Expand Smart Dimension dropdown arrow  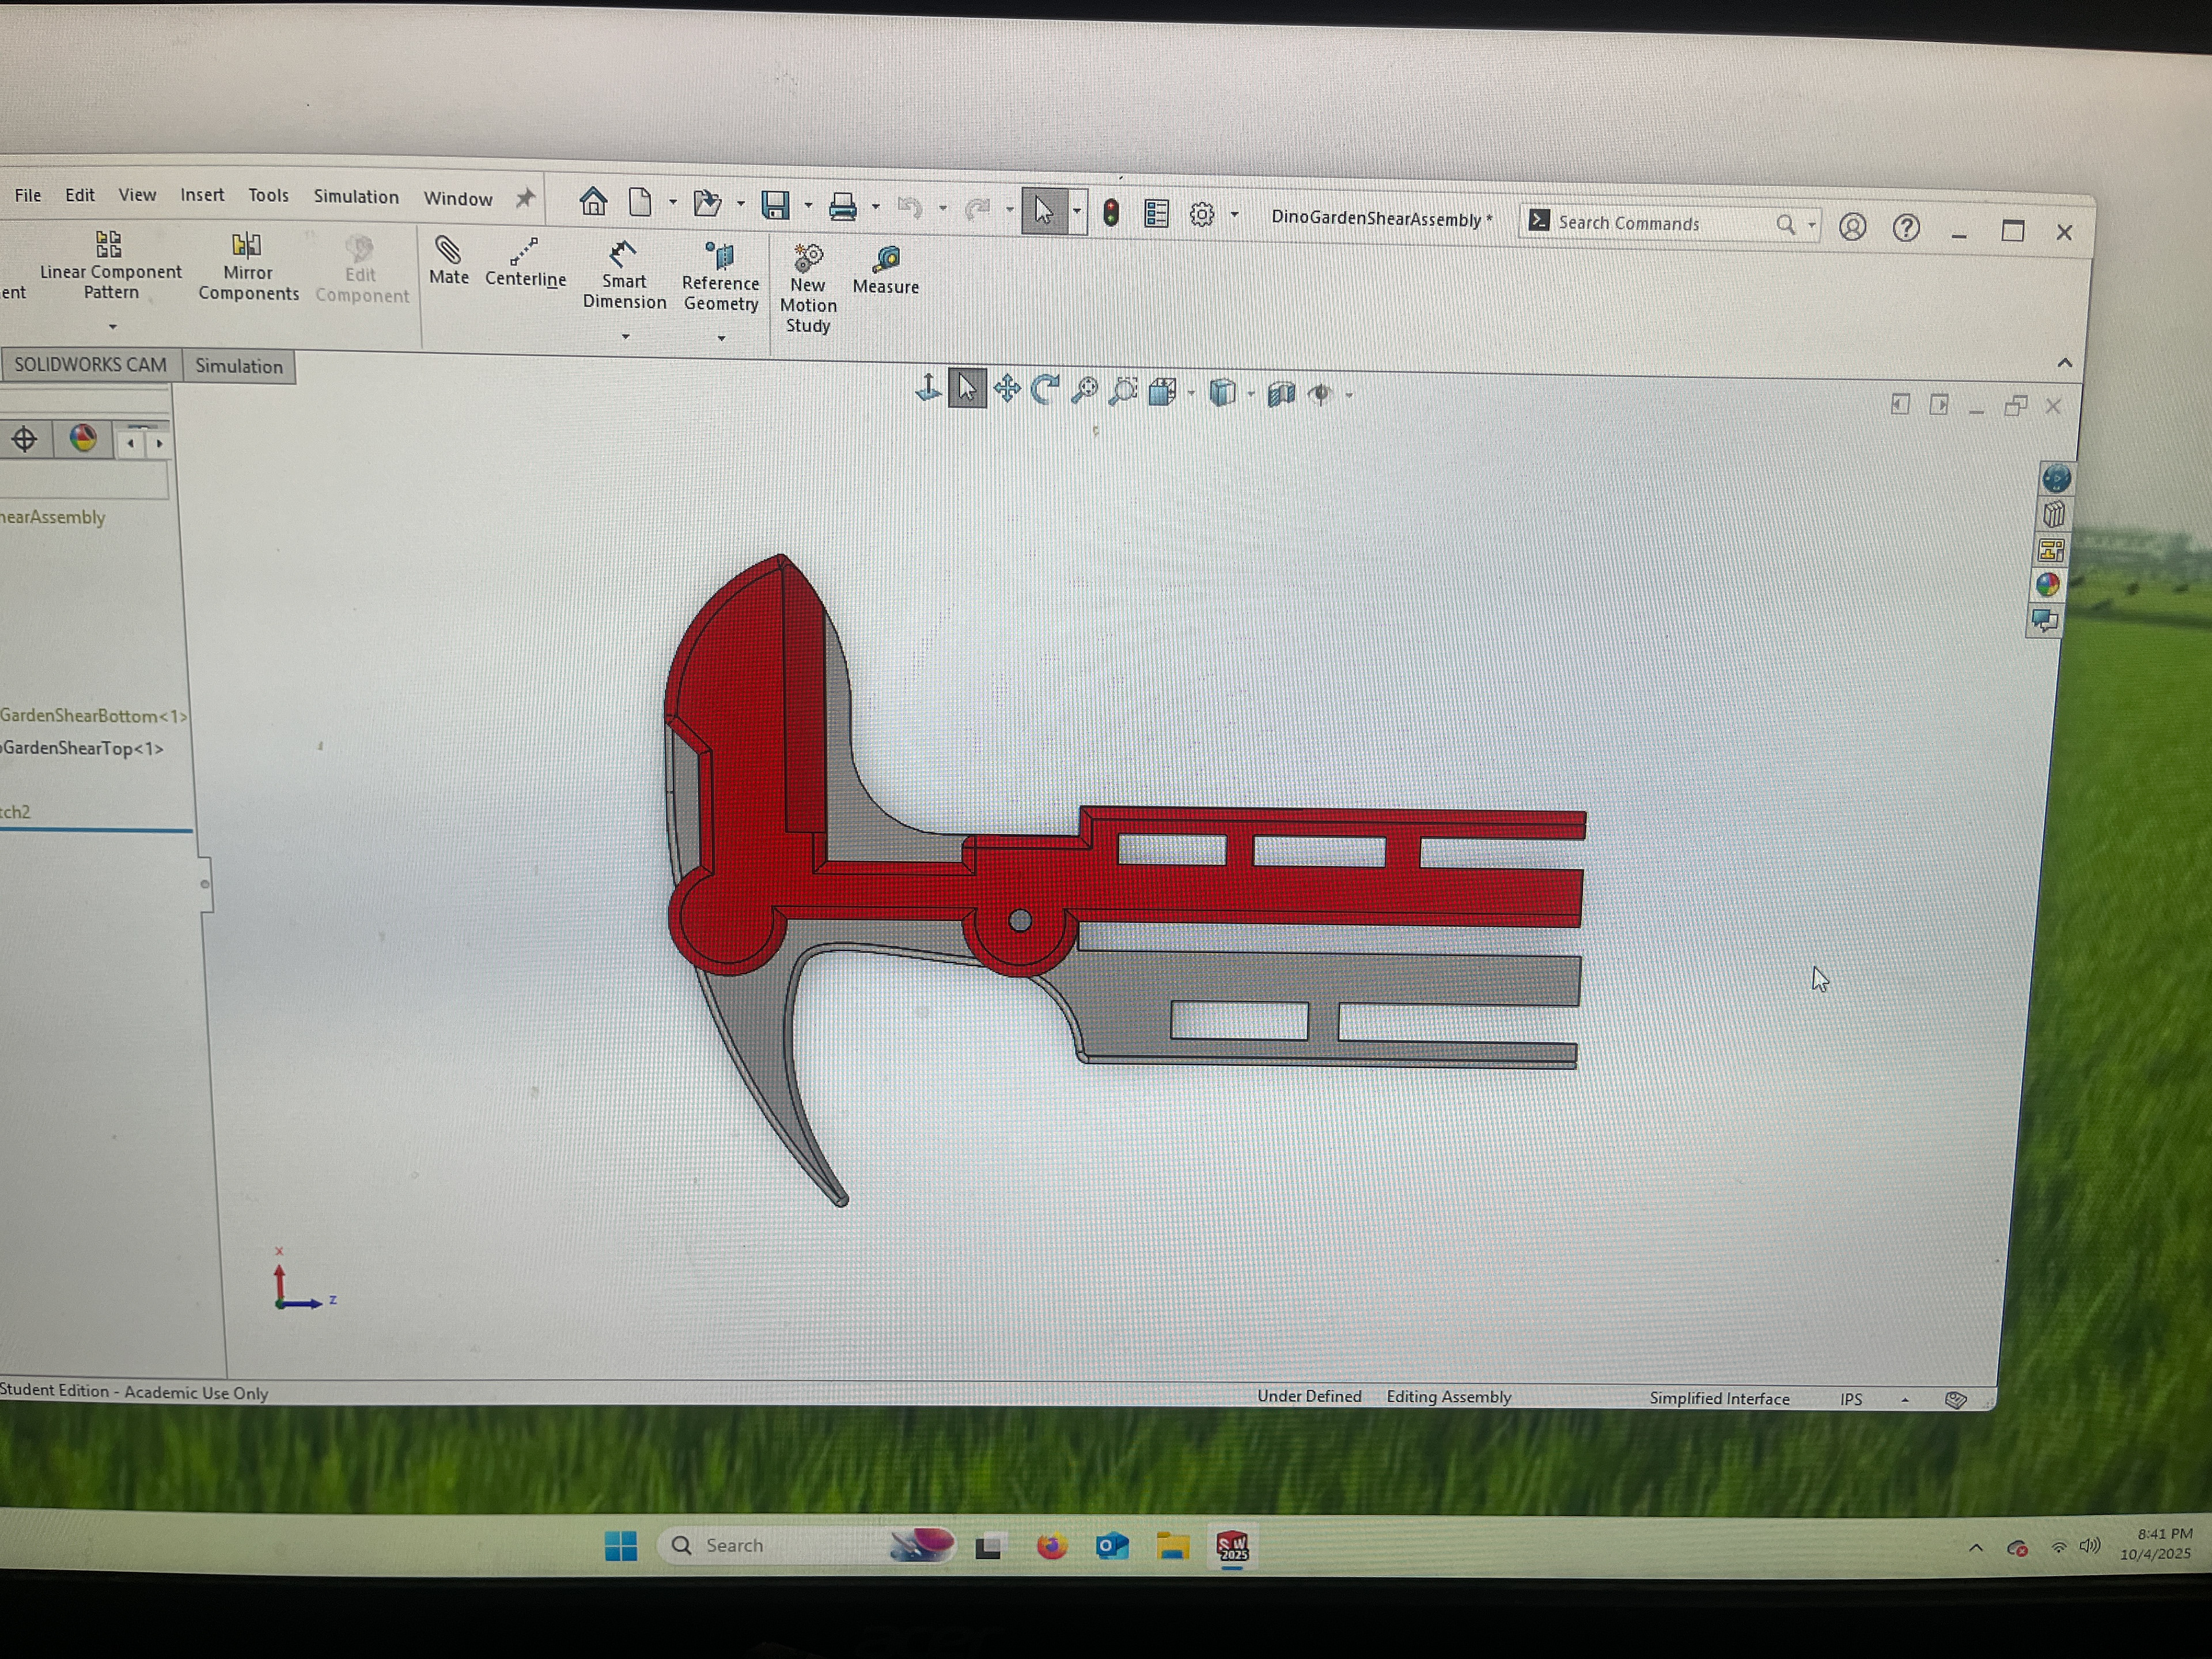tap(626, 337)
